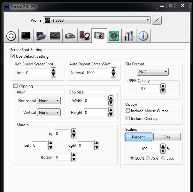Open the Folder settings tab
The image size is (193, 192).
tap(41, 36)
